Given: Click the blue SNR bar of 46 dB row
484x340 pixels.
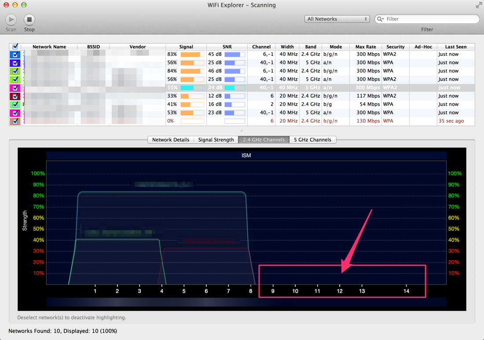Looking at the screenshot, I should [235, 71].
